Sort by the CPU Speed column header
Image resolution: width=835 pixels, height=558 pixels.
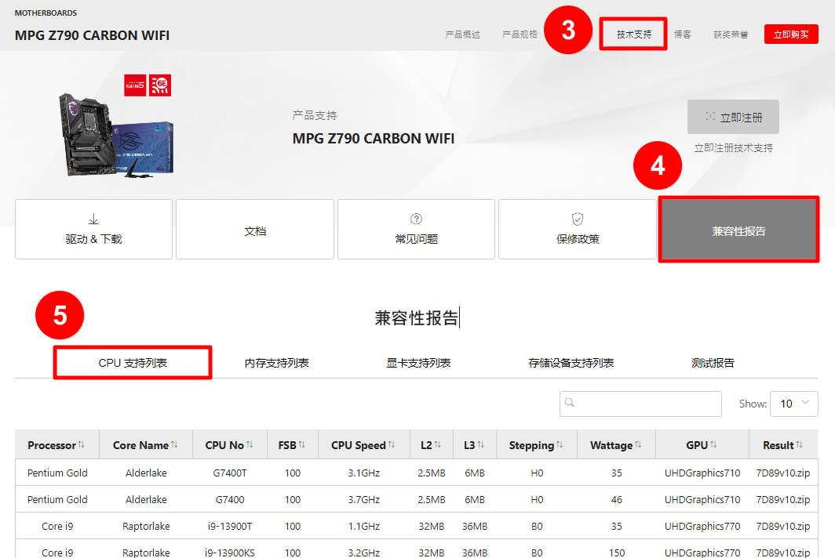[358, 445]
